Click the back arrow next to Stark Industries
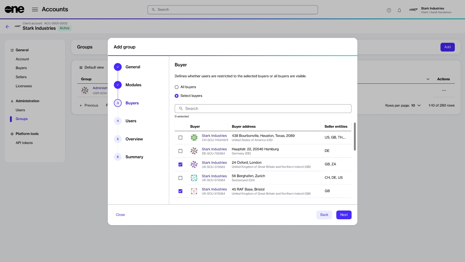This screenshot has height=262, width=465. pyautogui.click(x=8, y=27)
